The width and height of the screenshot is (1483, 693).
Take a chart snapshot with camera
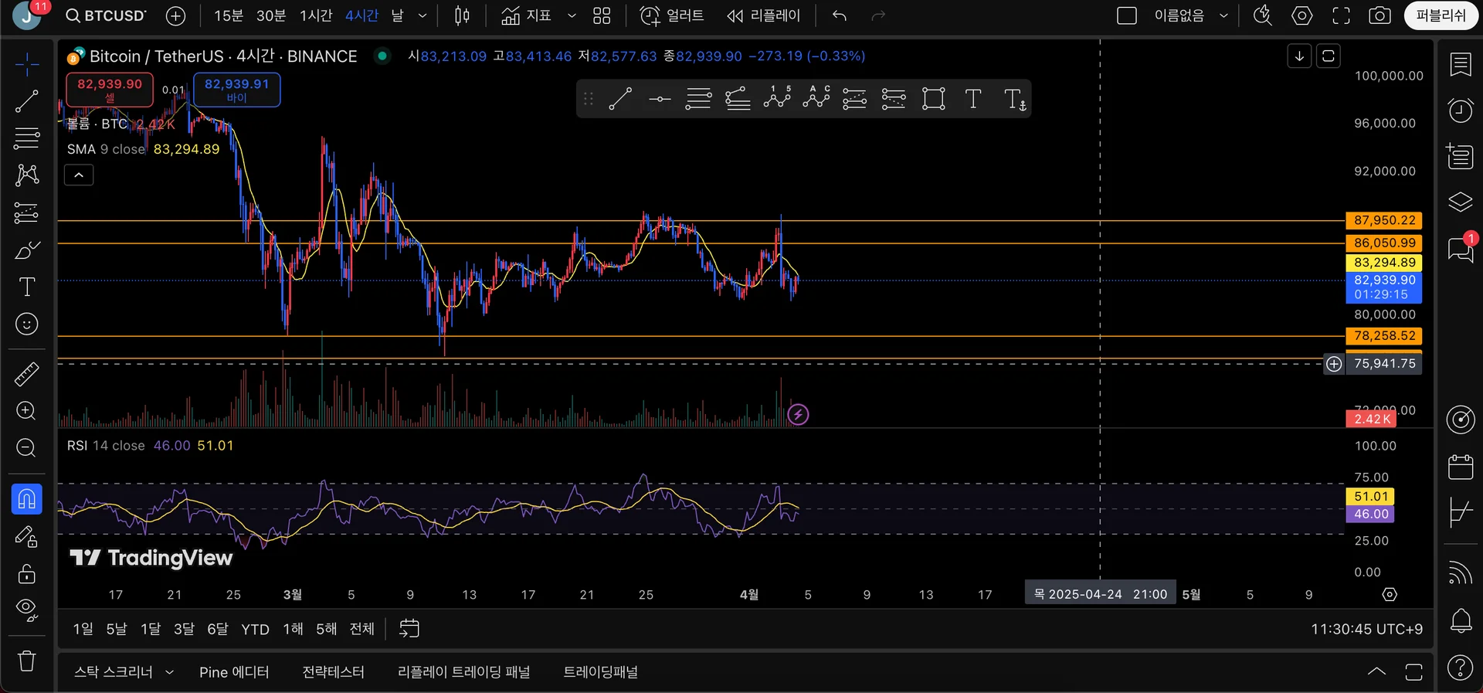coord(1379,15)
